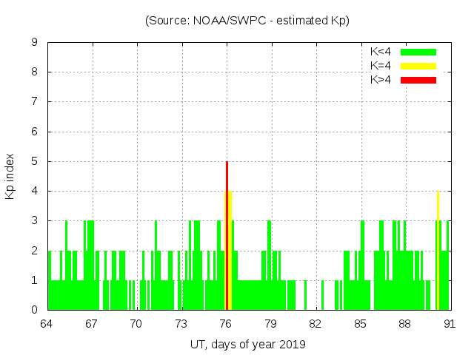Click the "K=4" legend label text
The image size is (474, 355).
coord(381,66)
